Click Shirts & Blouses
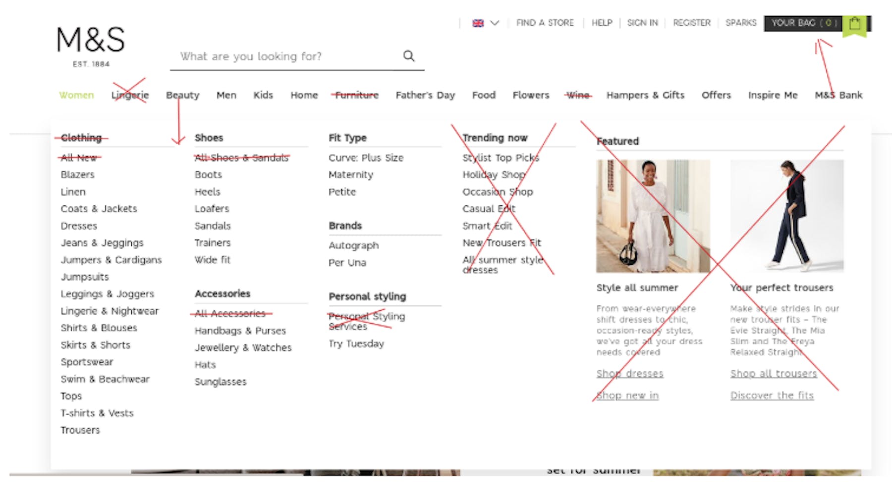This screenshot has width=892, height=482. 99,328
